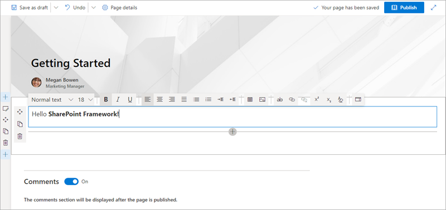
Task: Insert an image in text
Action: [262, 100]
